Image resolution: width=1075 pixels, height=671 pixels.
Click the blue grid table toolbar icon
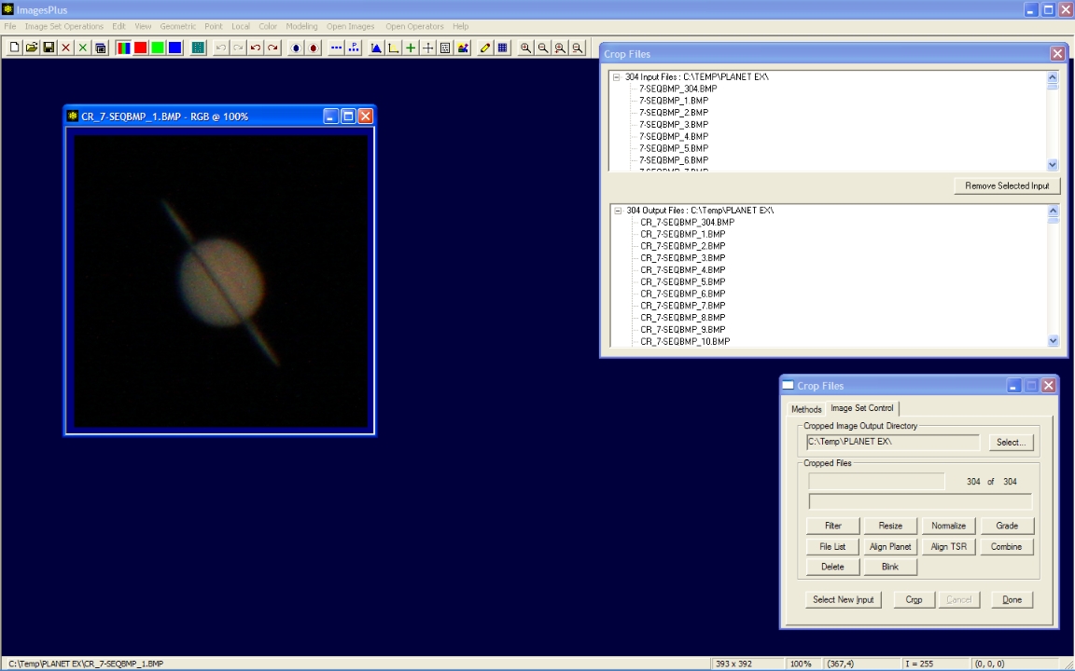click(503, 48)
